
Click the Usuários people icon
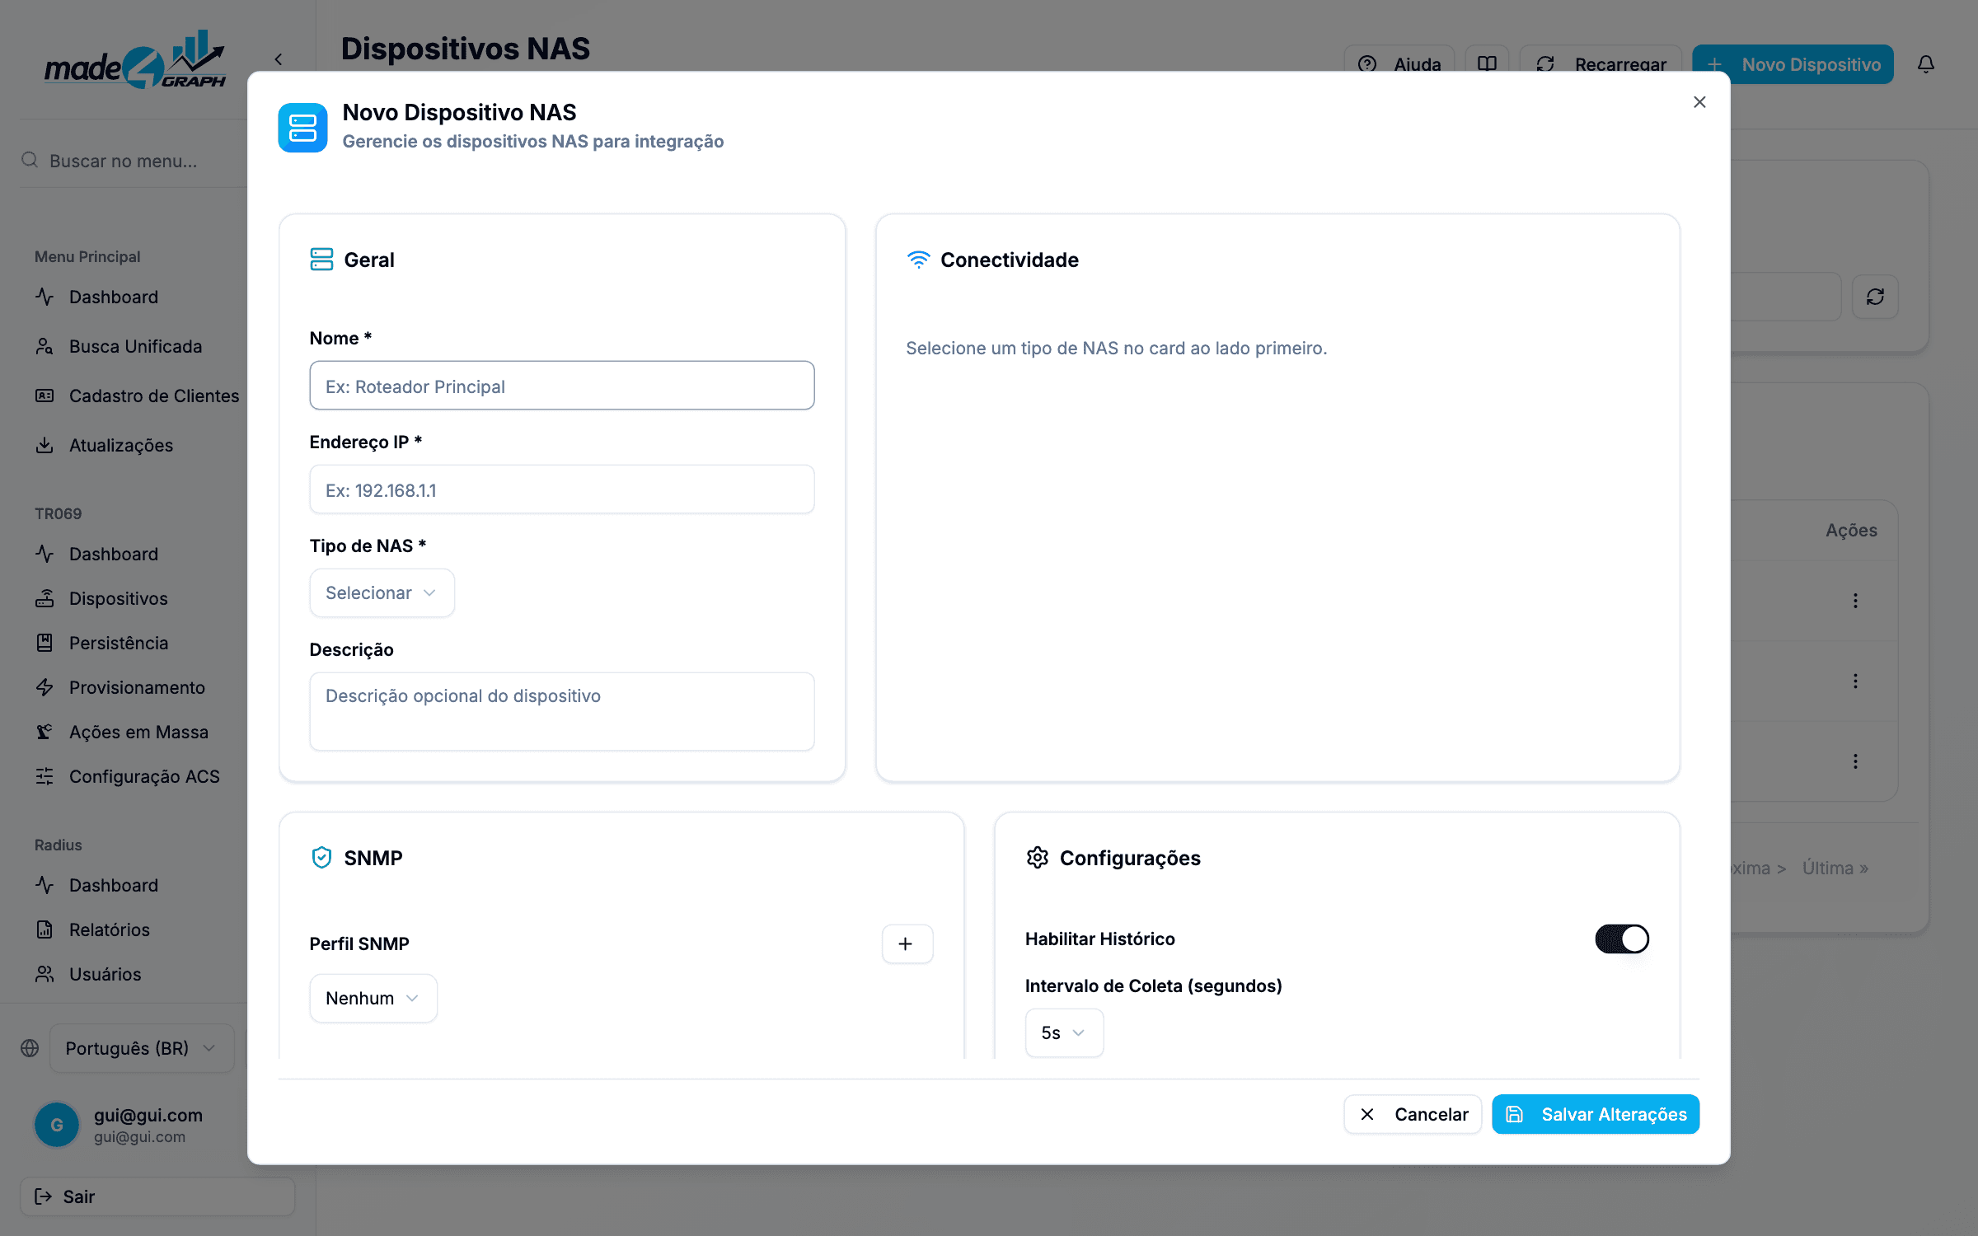click(x=45, y=974)
